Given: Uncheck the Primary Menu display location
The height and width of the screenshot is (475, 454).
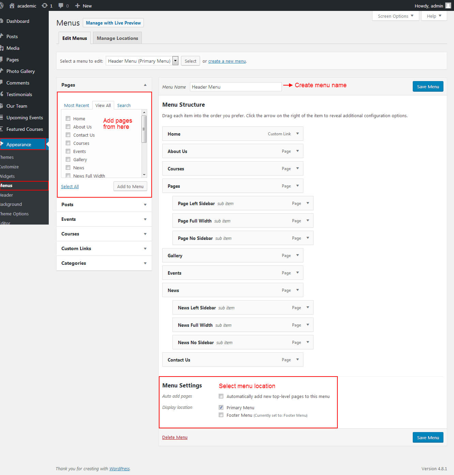Looking at the screenshot, I should (x=221, y=408).
